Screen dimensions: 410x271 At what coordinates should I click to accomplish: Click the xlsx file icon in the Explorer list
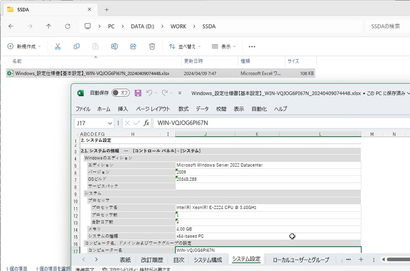(x=10, y=73)
